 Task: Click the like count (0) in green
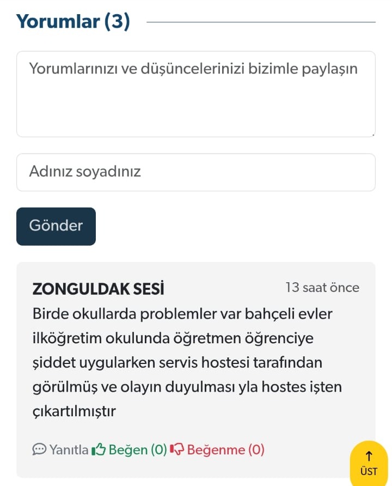click(159, 449)
